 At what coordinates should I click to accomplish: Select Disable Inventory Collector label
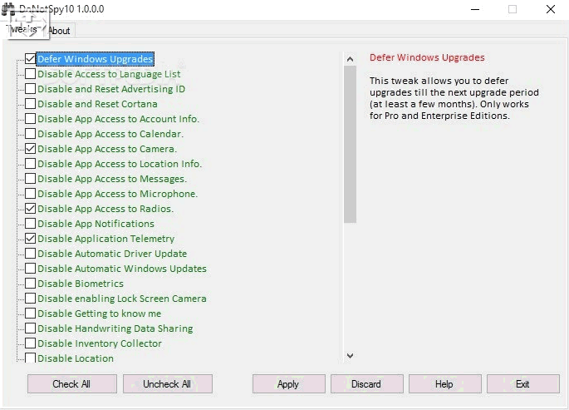[100, 343]
